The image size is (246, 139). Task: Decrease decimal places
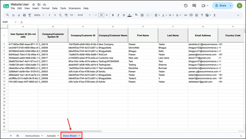pos(61,15)
